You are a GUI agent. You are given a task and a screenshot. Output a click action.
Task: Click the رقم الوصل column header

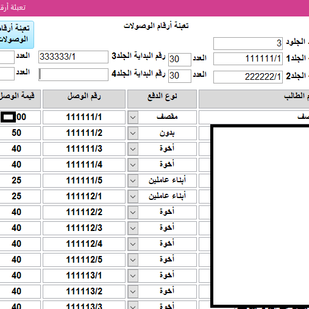pos(84,99)
